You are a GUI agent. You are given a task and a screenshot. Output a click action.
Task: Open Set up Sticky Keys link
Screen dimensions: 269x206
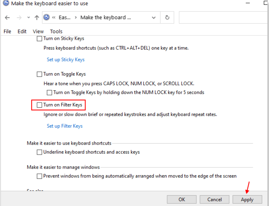[x=66, y=59]
